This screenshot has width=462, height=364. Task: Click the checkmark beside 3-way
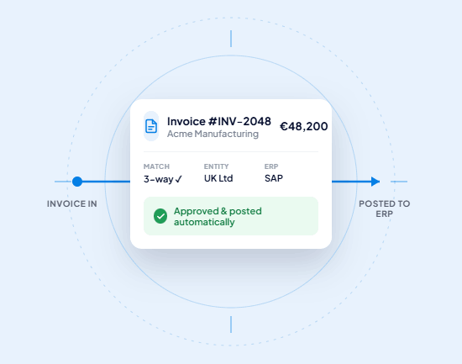pos(179,179)
